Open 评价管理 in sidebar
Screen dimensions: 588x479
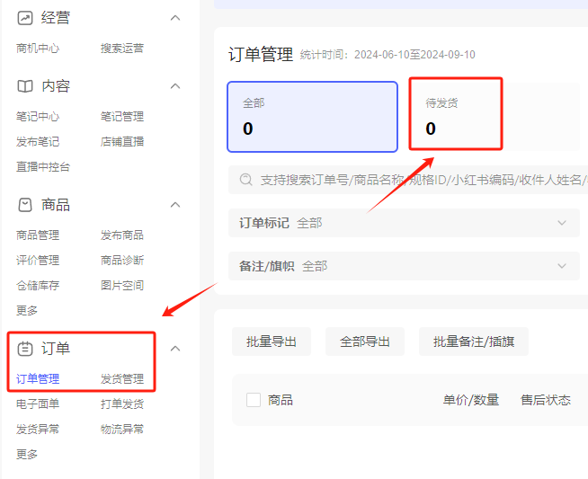coord(38,261)
